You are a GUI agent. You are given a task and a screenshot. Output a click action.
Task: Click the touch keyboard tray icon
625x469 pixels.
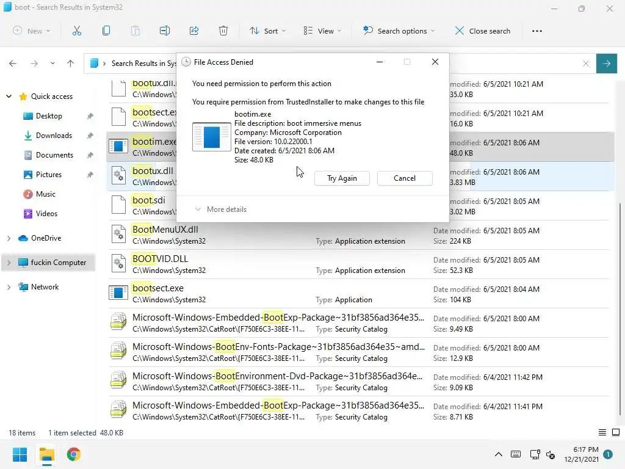point(515,454)
